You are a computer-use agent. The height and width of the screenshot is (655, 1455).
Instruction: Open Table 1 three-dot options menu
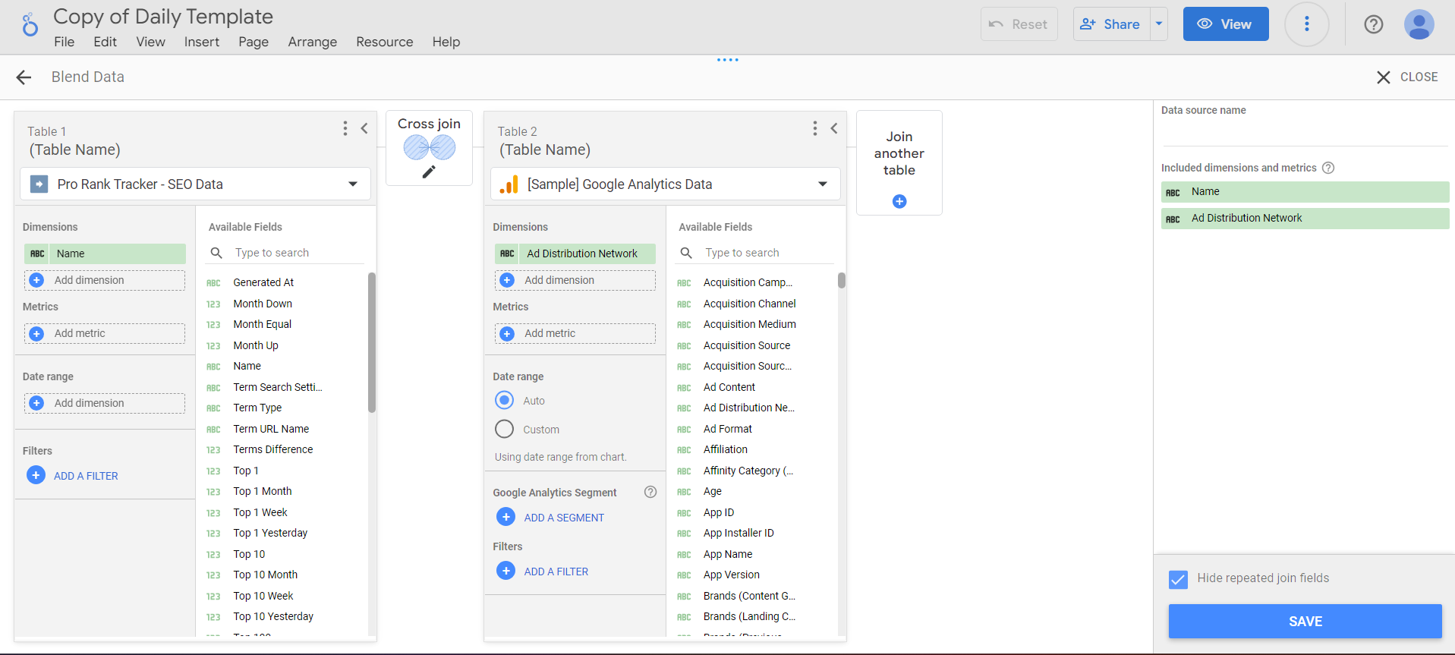click(x=345, y=128)
